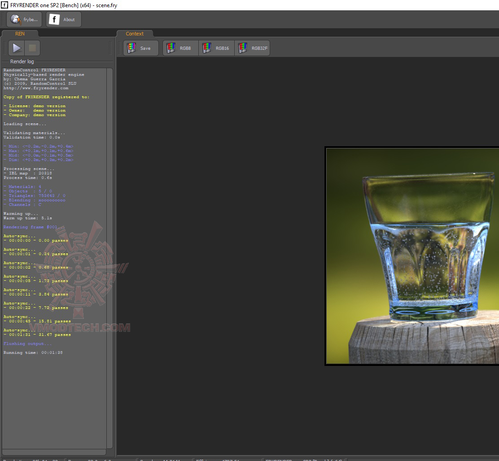Click the render log horizontal scrollbar
499x461 pixels.
(54, 452)
